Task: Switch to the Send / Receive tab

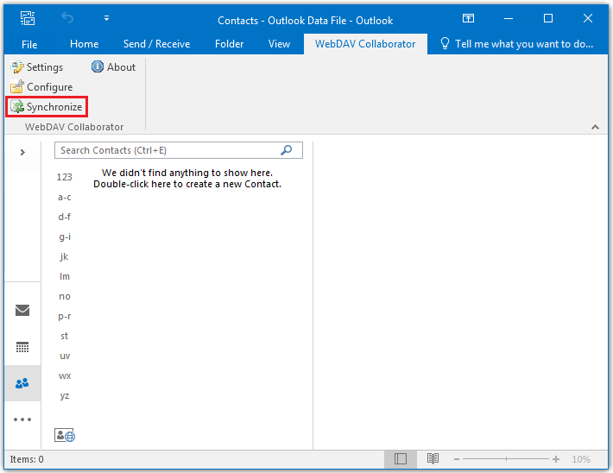Action: pos(157,44)
